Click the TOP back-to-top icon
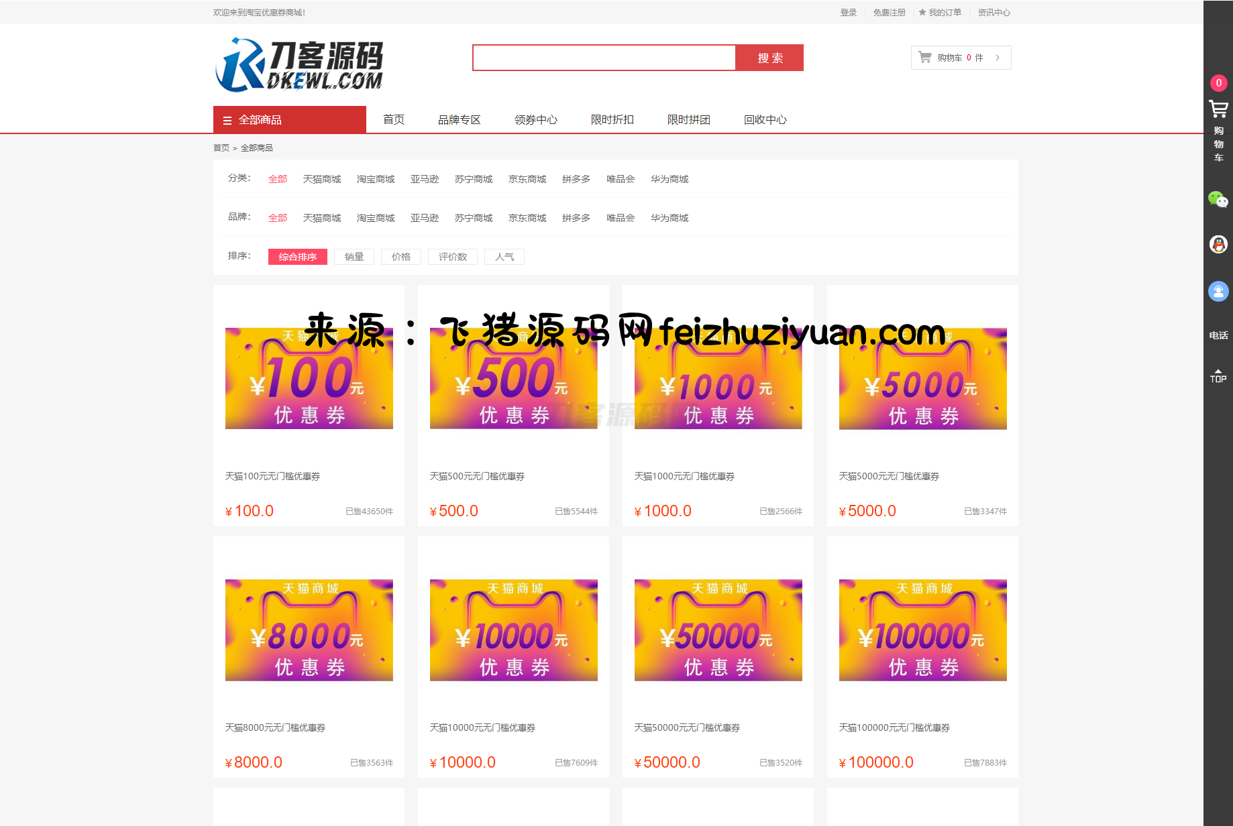1233x826 pixels. coord(1218,376)
